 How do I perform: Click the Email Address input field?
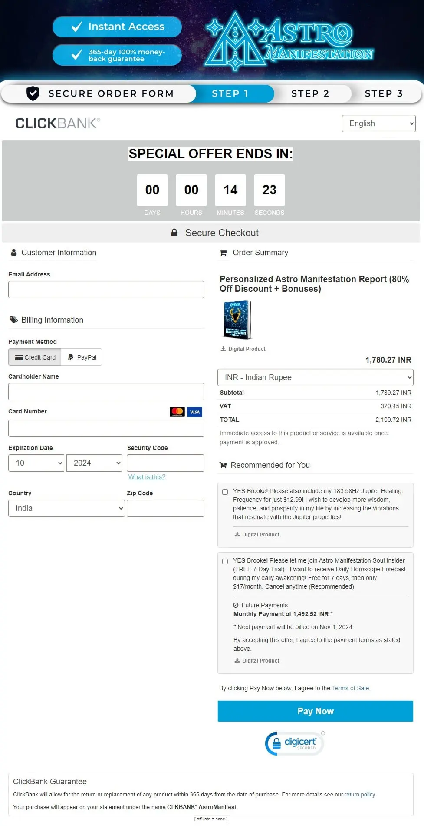[x=106, y=290]
